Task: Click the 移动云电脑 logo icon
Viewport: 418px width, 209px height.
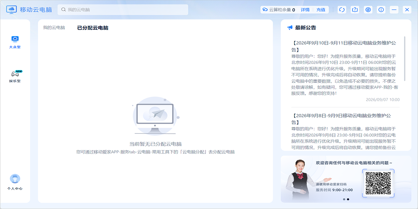Action: [x=12, y=9]
